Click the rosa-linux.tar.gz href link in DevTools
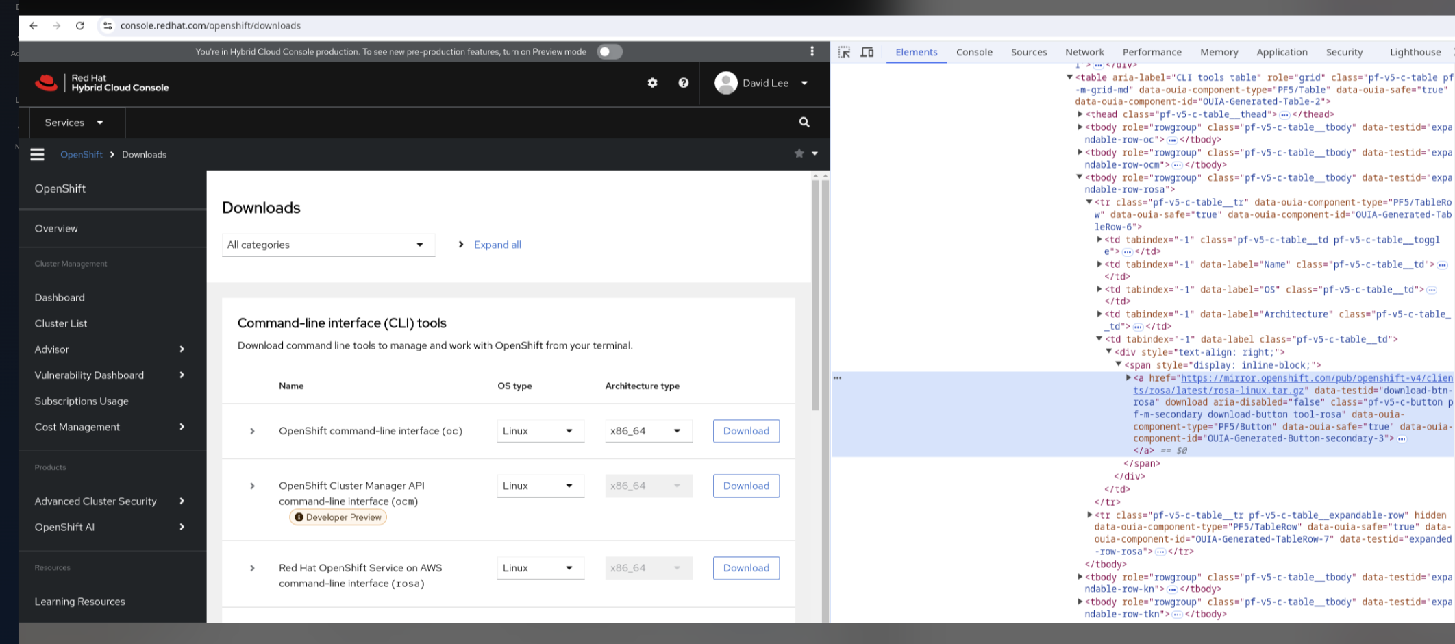The image size is (1455, 644). point(1293,384)
